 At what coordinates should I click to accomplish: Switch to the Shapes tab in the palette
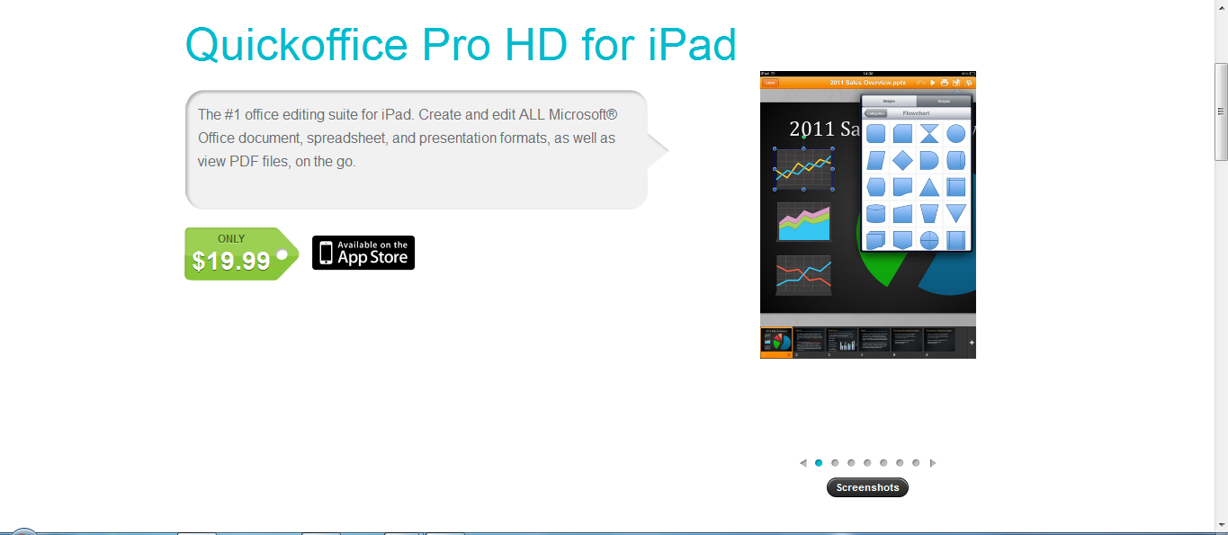tap(943, 101)
